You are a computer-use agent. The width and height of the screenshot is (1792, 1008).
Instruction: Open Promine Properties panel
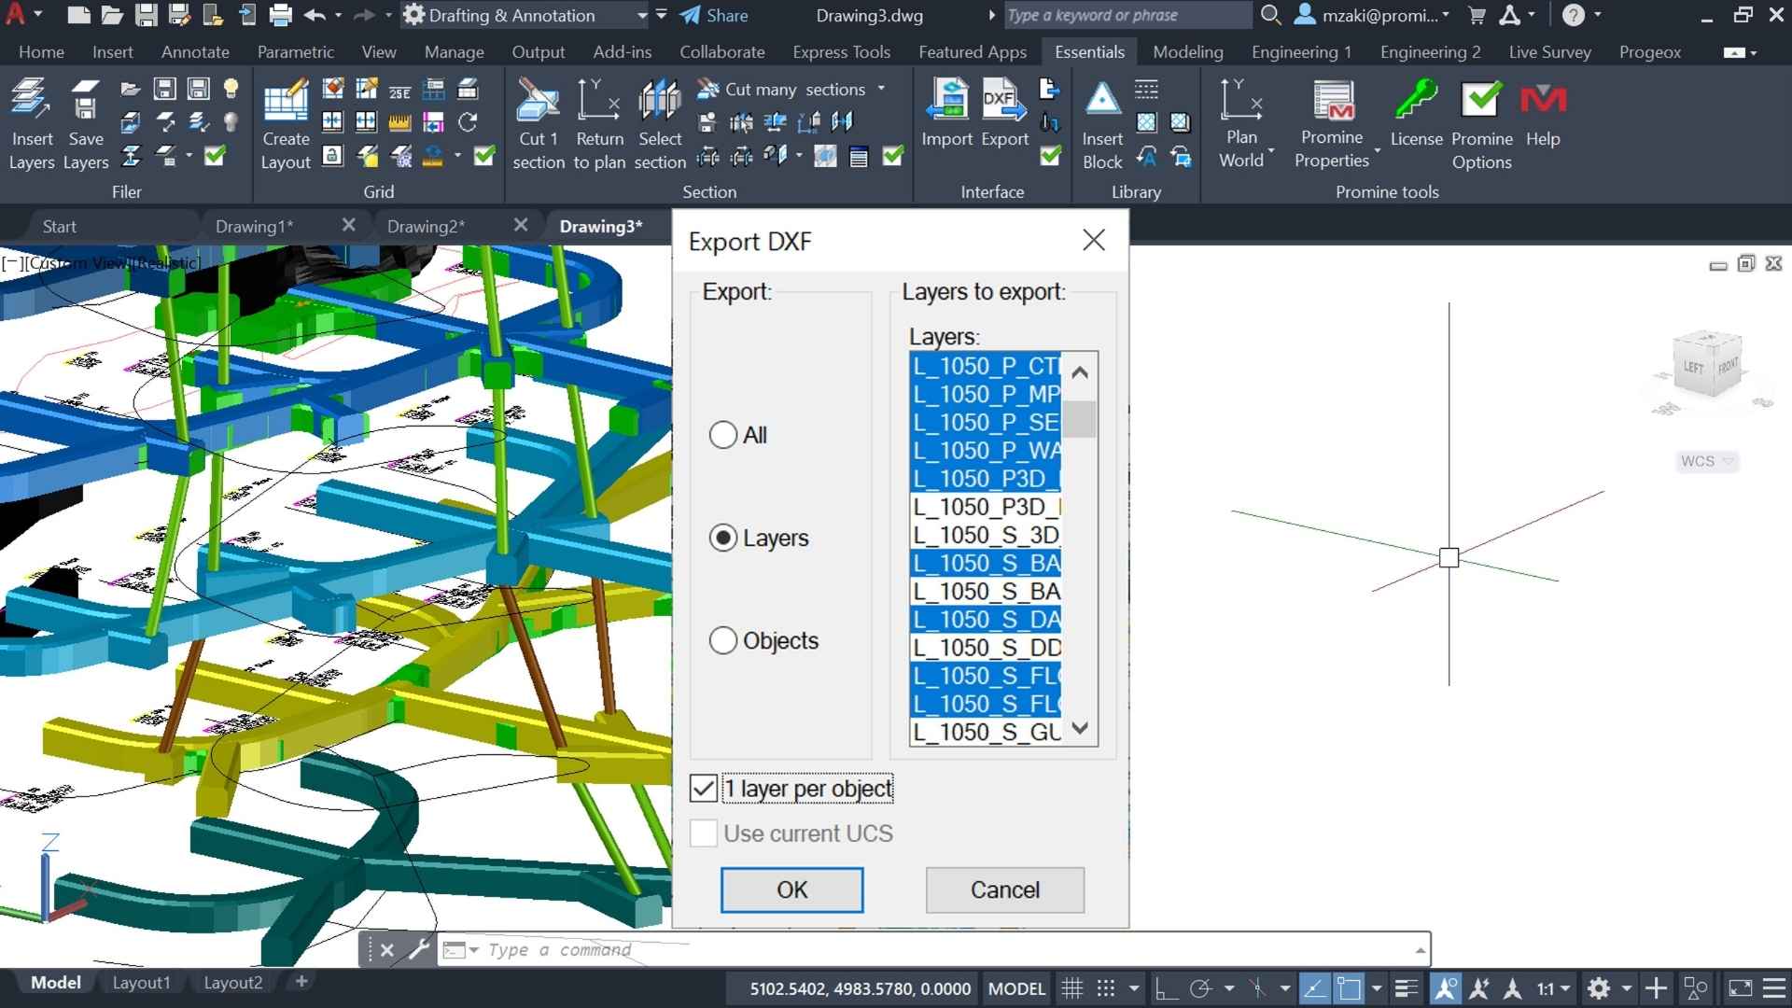pyautogui.click(x=1332, y=101)
